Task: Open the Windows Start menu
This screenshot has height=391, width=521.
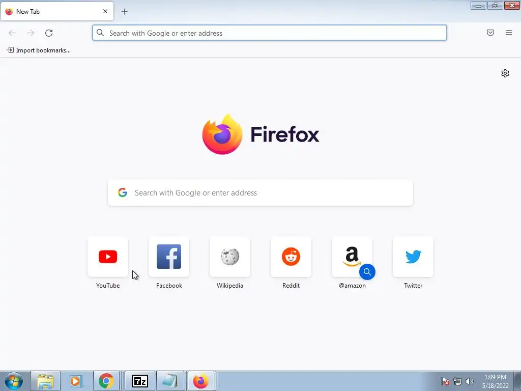Action: point(14,381)
